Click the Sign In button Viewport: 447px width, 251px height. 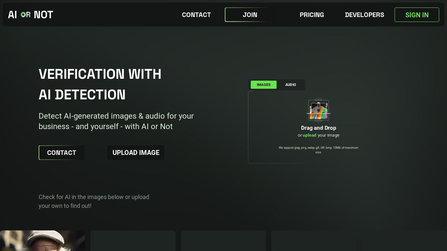point(417,15)
